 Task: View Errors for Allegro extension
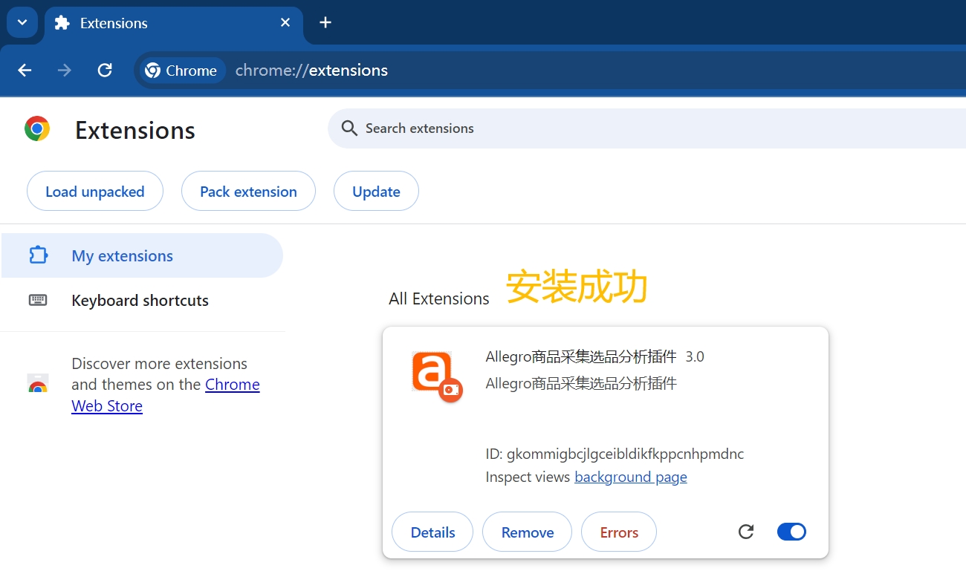[x=619, y=532]
